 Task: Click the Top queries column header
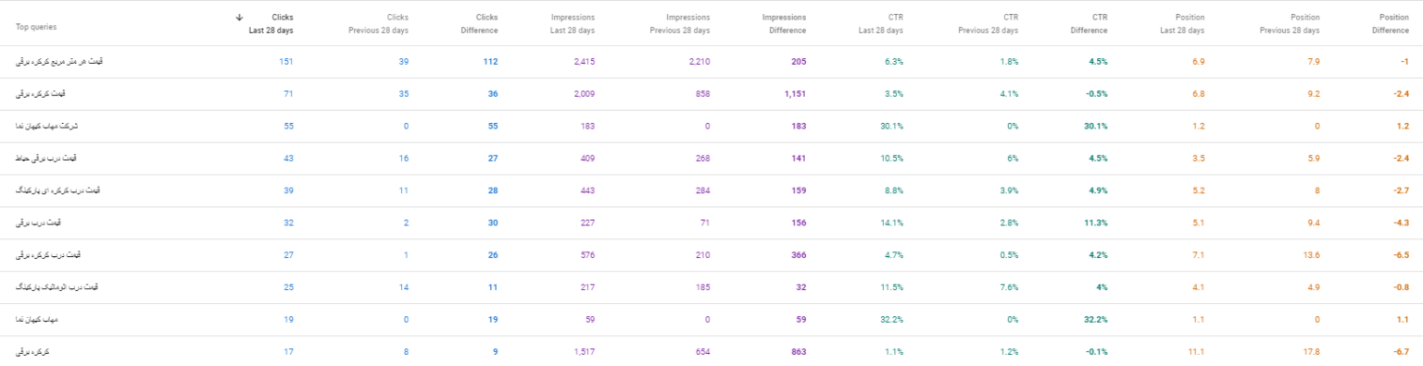(x=34, y=27)
